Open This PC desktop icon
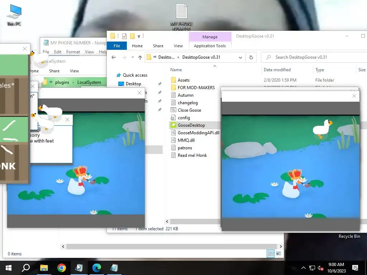 [x=14, y=14]
